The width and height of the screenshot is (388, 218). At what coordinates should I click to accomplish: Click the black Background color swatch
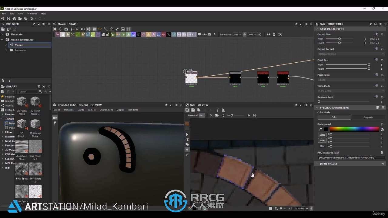pyautogui.click(x=326, y=129)
